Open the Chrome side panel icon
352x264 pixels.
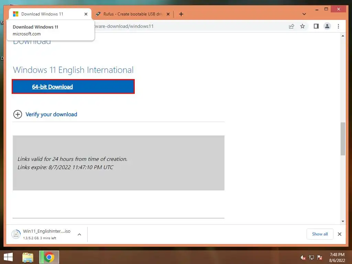[x=316, y=26]
